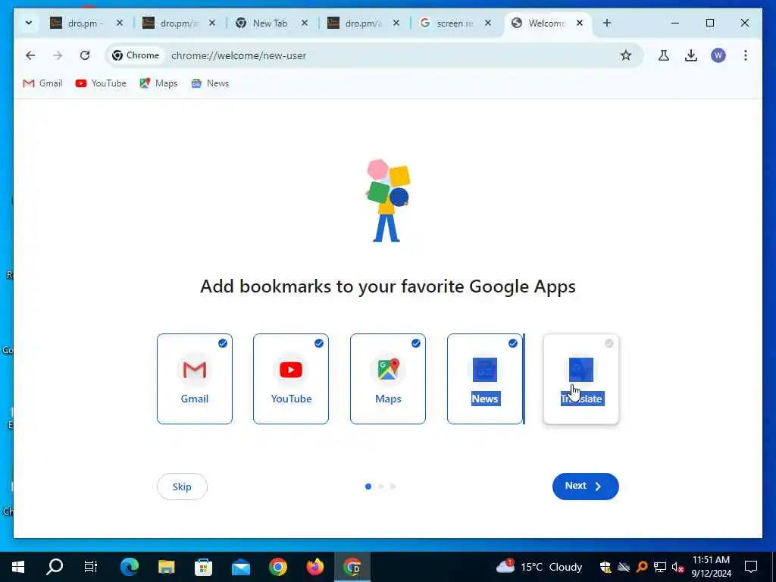Uncheck the YouTube card checkmark
The width and height of the screenshot is (776, 582).
pos(319,343)
